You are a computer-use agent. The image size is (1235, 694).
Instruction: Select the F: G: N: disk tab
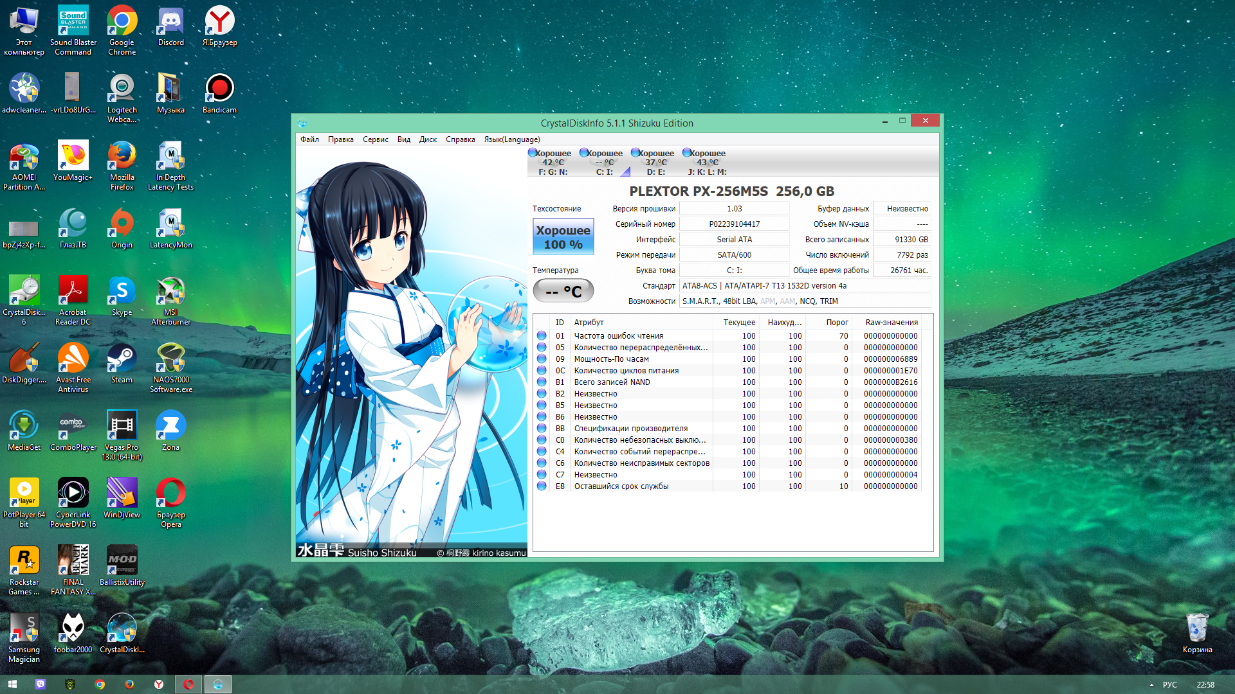coord(552,162)
